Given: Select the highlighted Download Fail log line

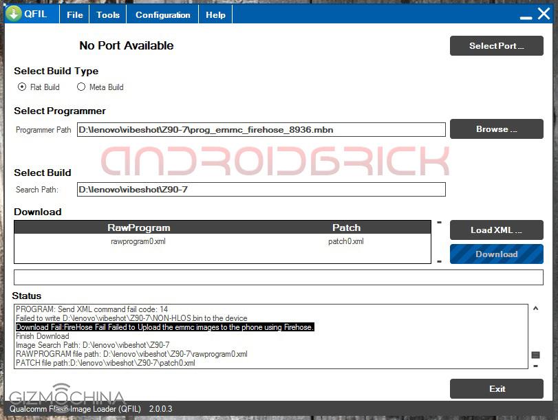Looking at the screenshot, I should click(164, 327).
